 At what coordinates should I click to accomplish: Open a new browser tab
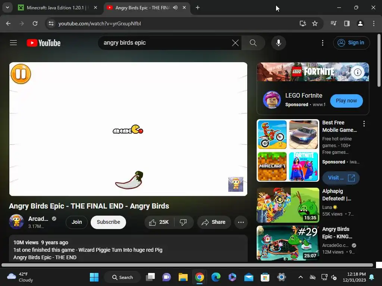(x=198, y=8)
